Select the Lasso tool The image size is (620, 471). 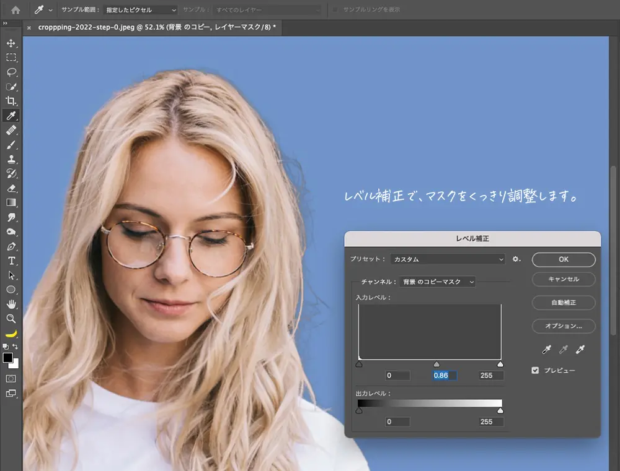11,72
